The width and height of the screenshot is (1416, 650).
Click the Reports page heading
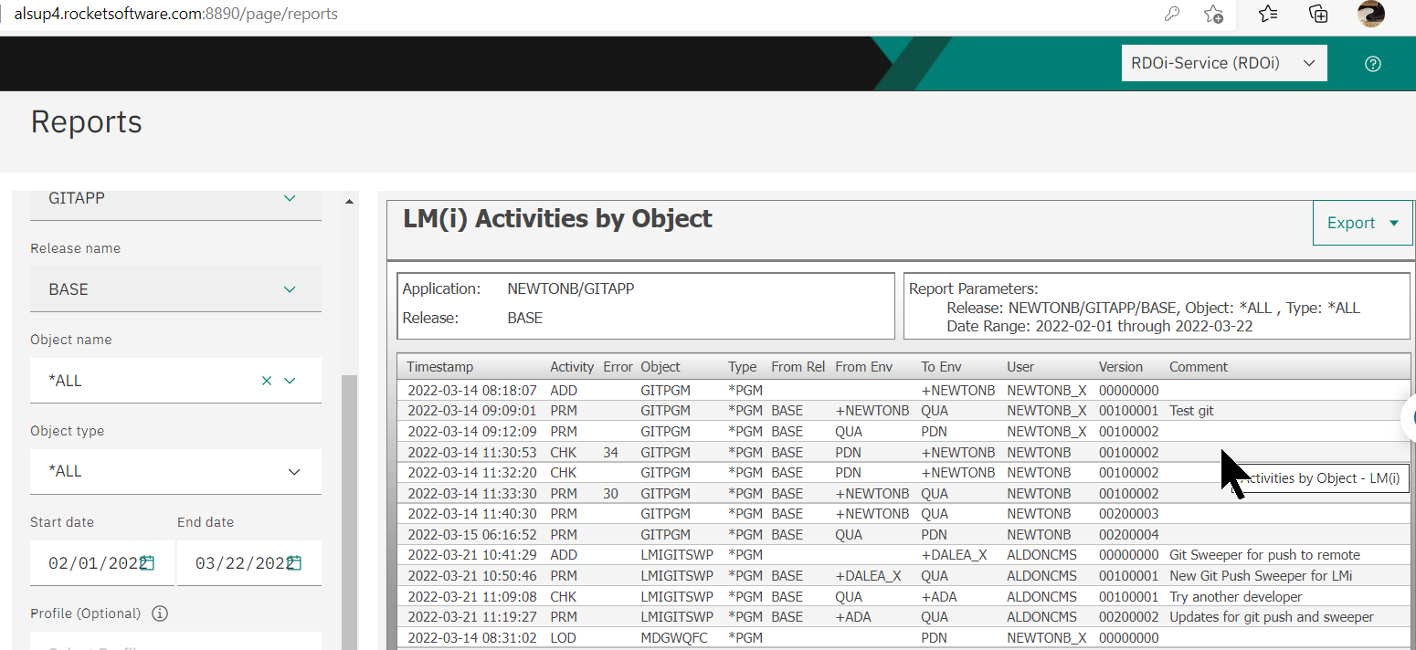[x=86, y=121]
